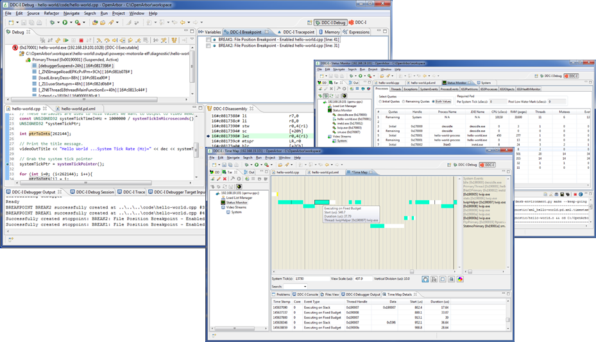
Task: Select PrimaryThread node in Debug tree
Action: click(x=72, y=60)
